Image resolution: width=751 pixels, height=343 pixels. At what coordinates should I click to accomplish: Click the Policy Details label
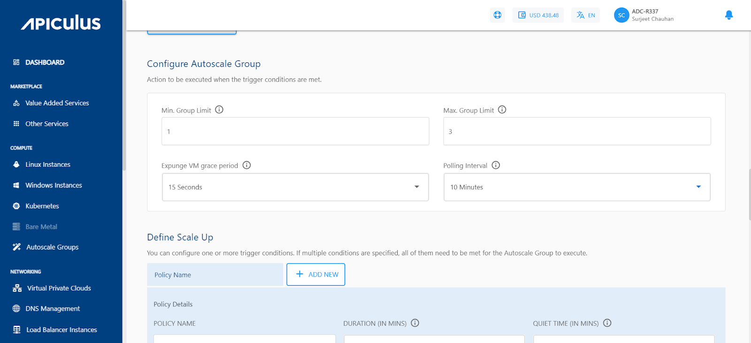[173, 304]
